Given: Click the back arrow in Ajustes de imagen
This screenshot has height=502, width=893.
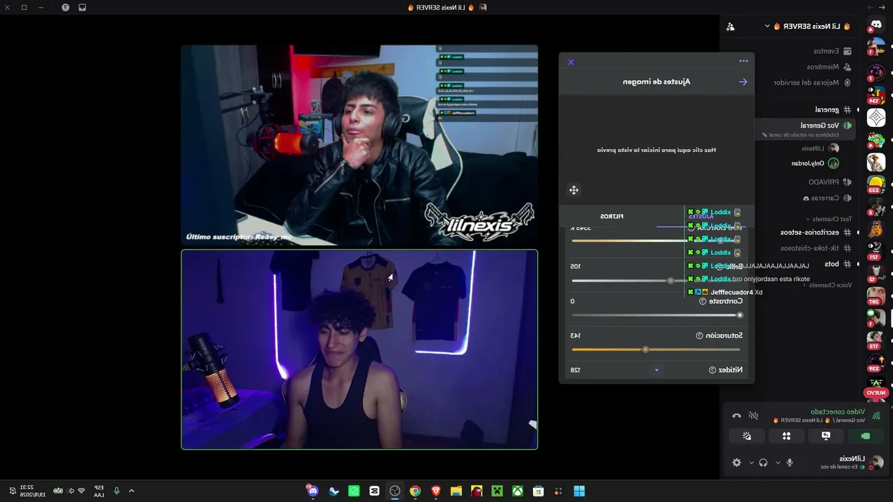Looking at the screenshot, I should (x=743, y=82).
